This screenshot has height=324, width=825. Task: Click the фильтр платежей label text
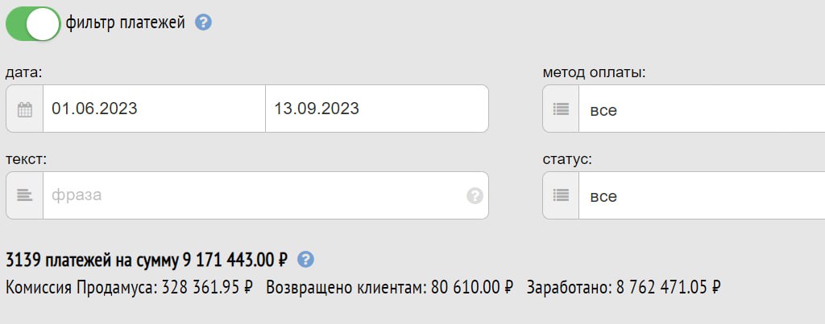(125, 23)
